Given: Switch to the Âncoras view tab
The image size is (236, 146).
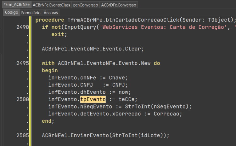Looking at the screenshot, I should click(51, 13).
